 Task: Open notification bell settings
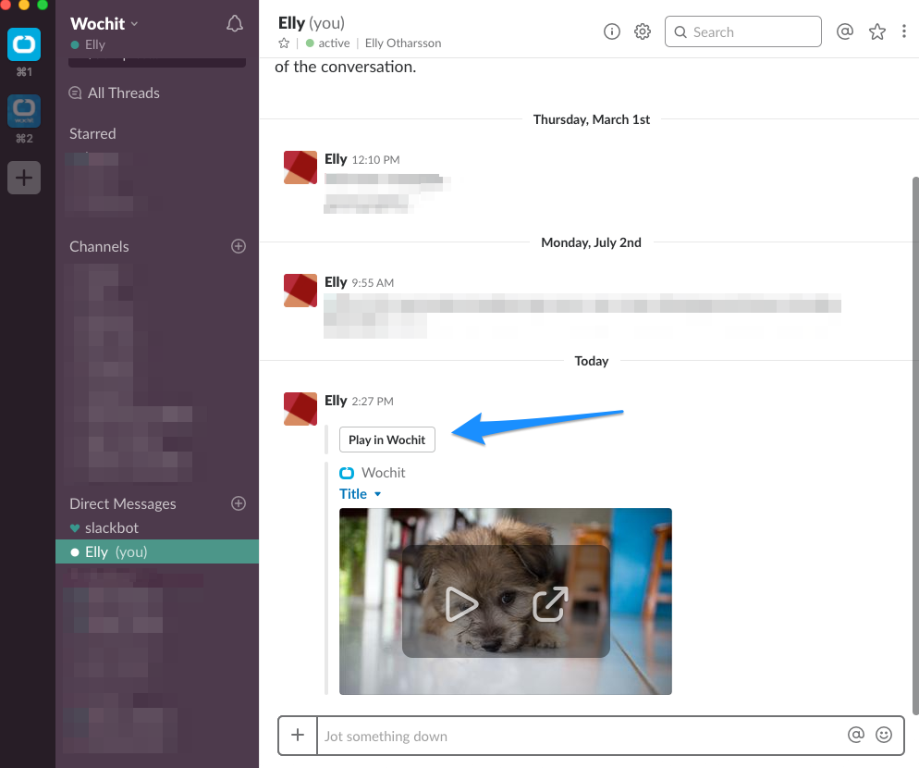click(235, 23)
